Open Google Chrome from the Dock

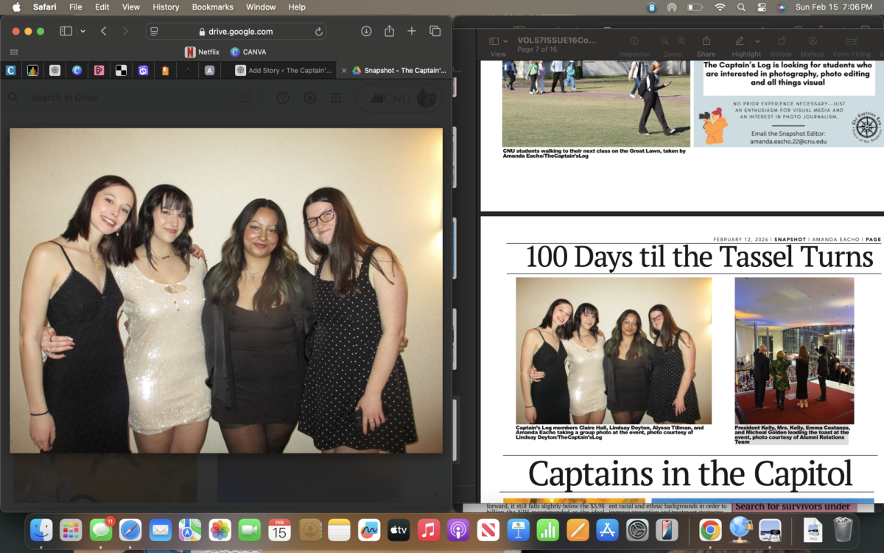pyautogui.click(x=710, y=529)
